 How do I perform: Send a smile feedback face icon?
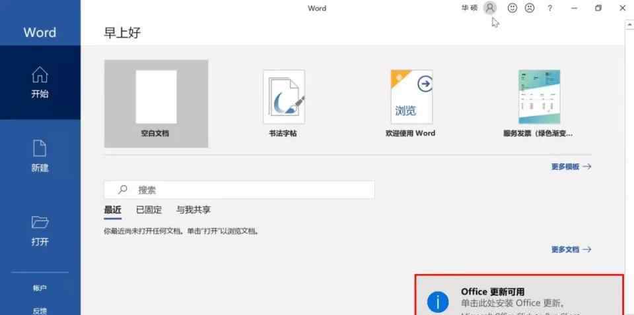tap(512, 8)
